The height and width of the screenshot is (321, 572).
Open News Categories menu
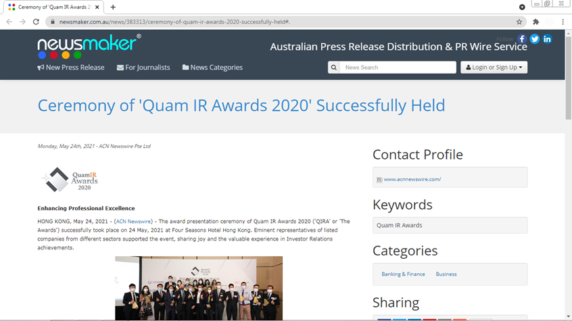click(212, 68)
